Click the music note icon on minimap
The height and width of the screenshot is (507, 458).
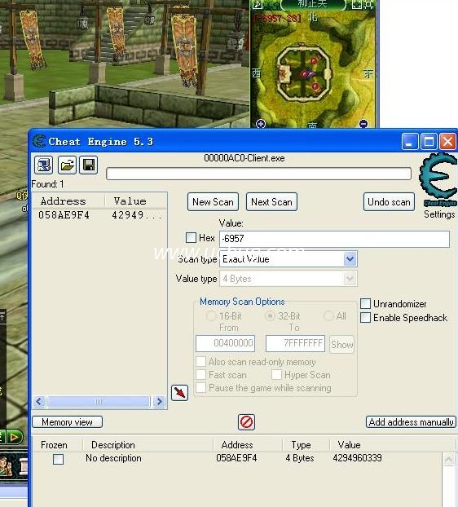(258, 4)
